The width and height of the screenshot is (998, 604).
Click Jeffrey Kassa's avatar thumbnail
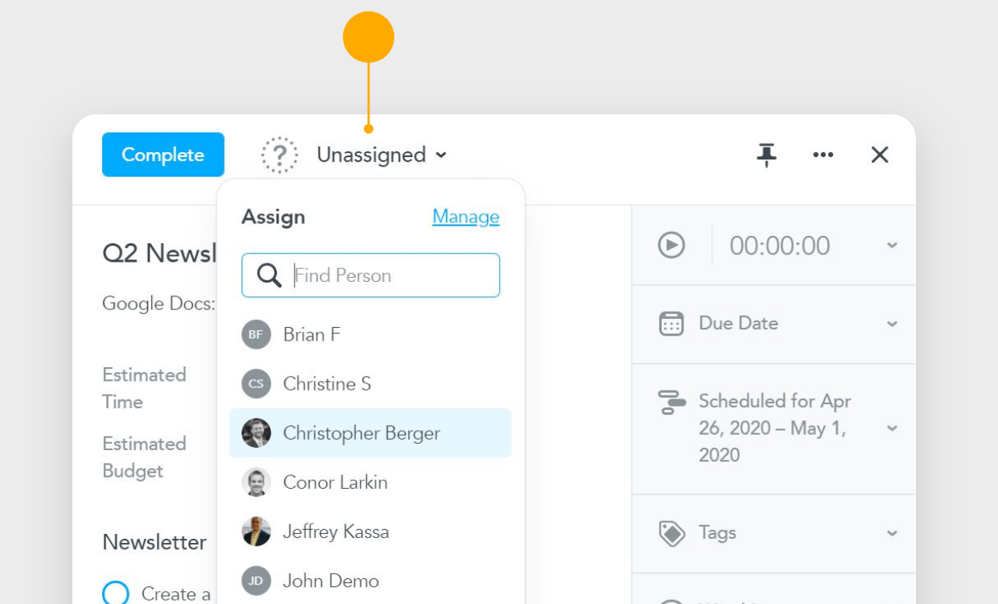click(255, 531)
